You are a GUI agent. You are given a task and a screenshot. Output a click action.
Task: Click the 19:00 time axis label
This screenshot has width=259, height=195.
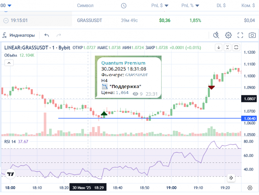171,188
